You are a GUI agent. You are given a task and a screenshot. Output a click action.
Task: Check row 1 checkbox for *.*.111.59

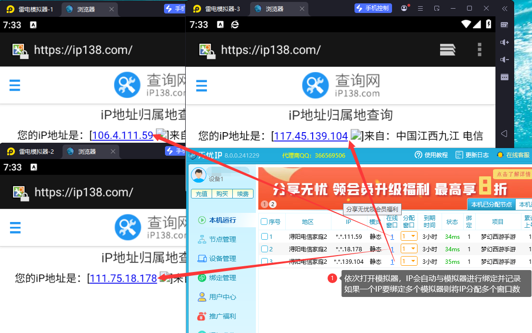(265, 236)
